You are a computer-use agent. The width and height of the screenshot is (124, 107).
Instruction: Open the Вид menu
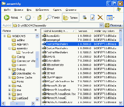point(29,10)
